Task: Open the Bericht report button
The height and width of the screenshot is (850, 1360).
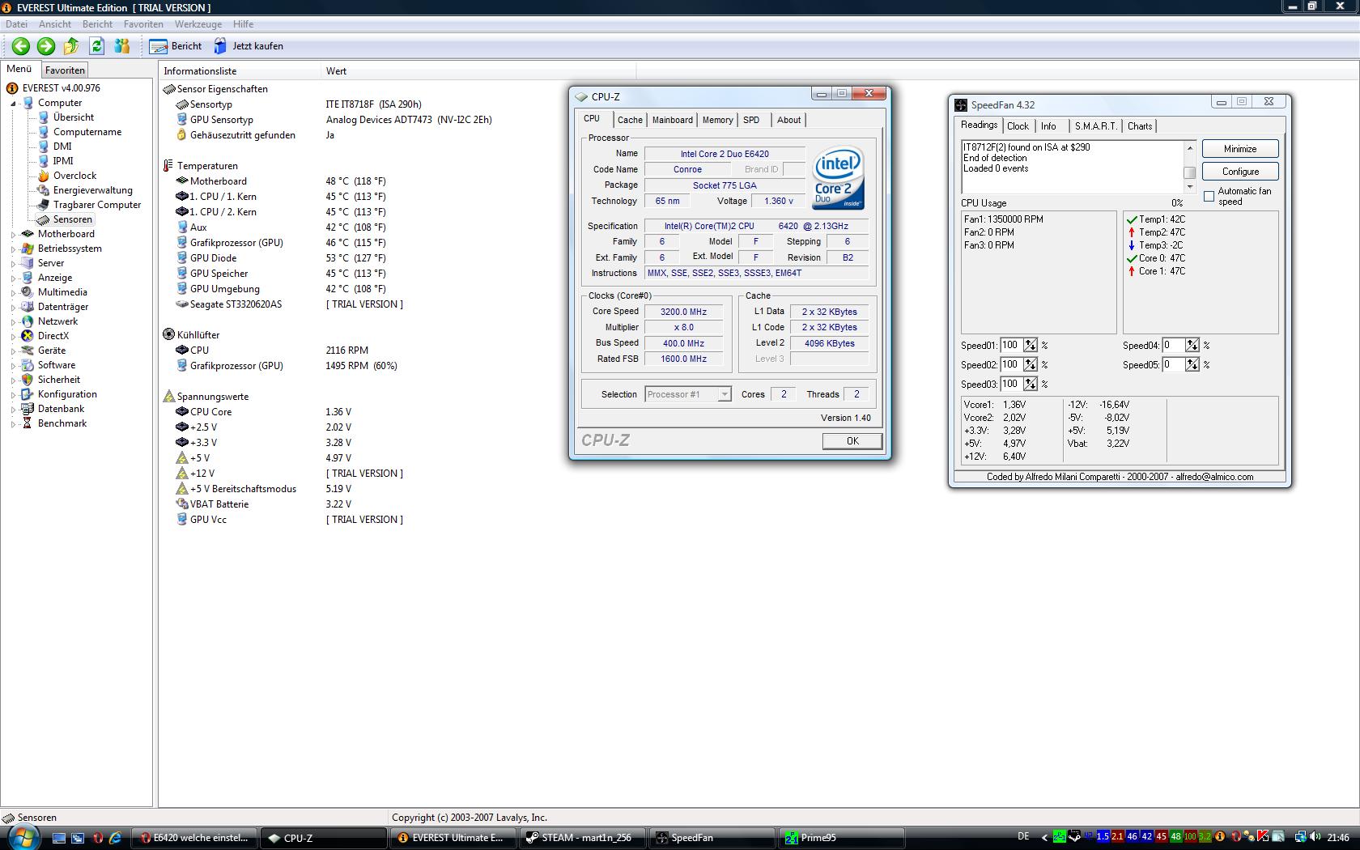Action: (x=176, y=46)
